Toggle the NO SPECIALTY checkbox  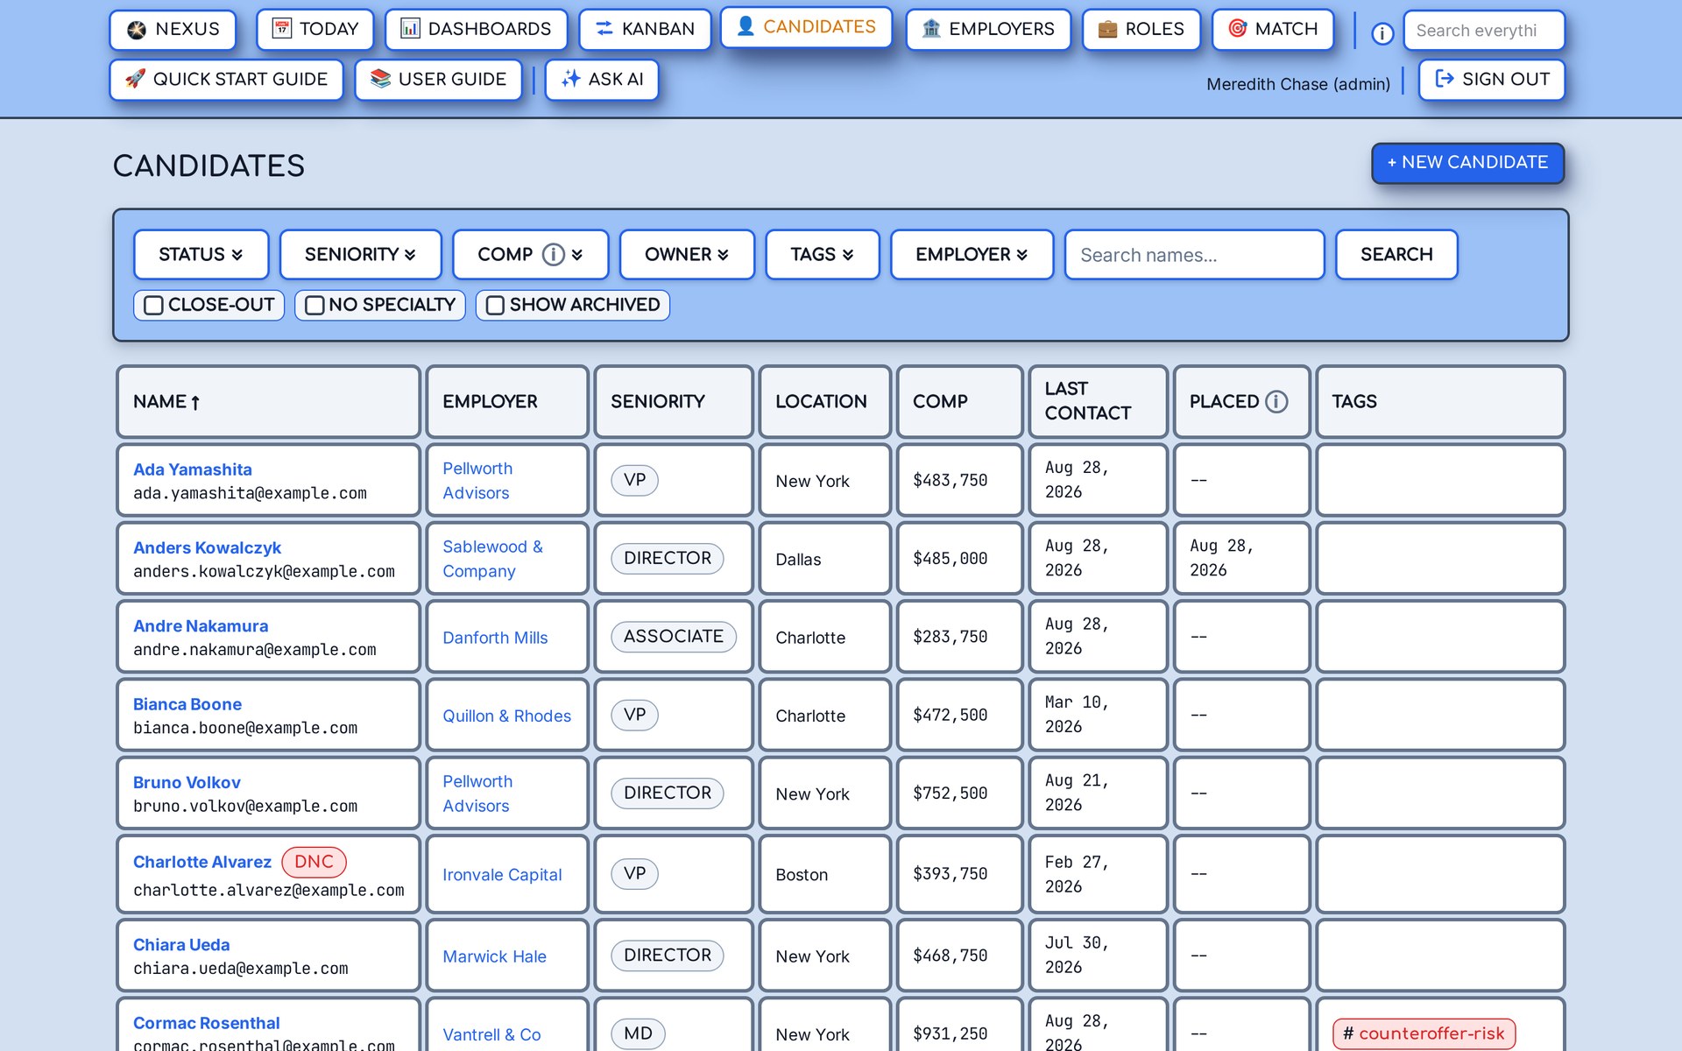click(x=314, y=305)
